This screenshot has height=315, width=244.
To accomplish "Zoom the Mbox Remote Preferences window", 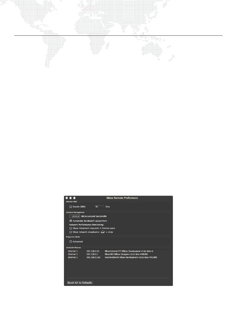I will pos(74,198).
